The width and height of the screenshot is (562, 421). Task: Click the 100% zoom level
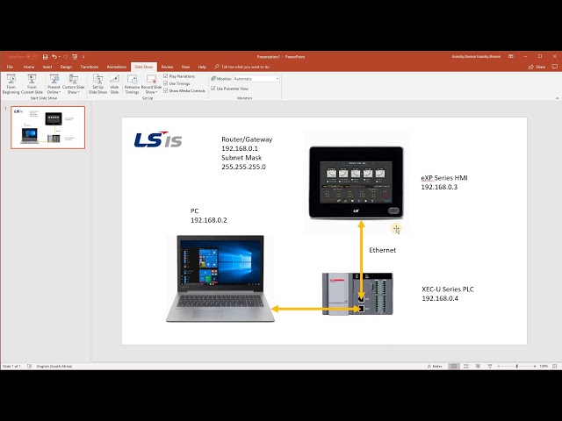coord(544,367)
